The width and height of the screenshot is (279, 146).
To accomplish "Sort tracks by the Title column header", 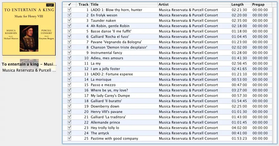I will [x=124, y=4].
